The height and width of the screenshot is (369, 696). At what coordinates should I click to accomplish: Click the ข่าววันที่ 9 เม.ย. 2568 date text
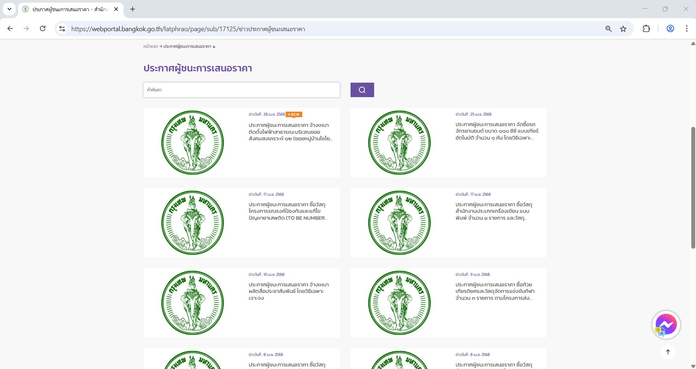tap(473, 274)
